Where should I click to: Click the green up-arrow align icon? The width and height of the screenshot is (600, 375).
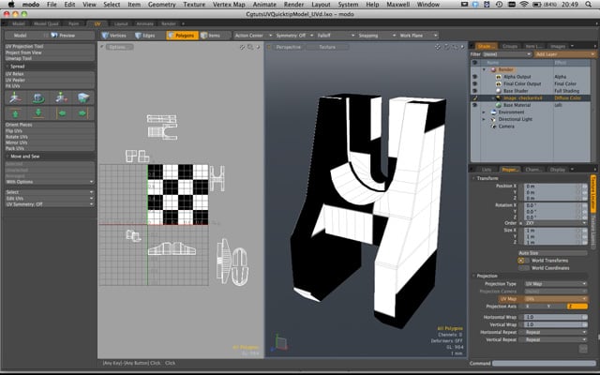[16, 113]
